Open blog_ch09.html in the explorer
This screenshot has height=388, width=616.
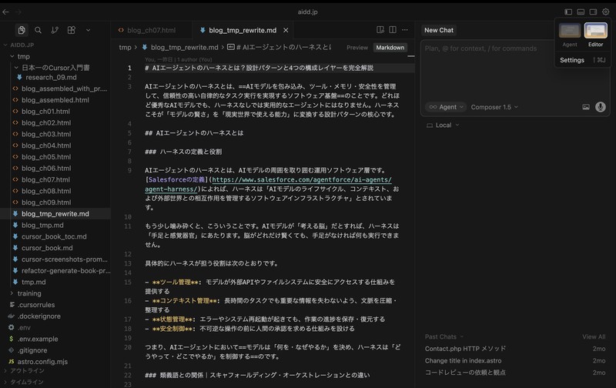click(x=46, y=202)
